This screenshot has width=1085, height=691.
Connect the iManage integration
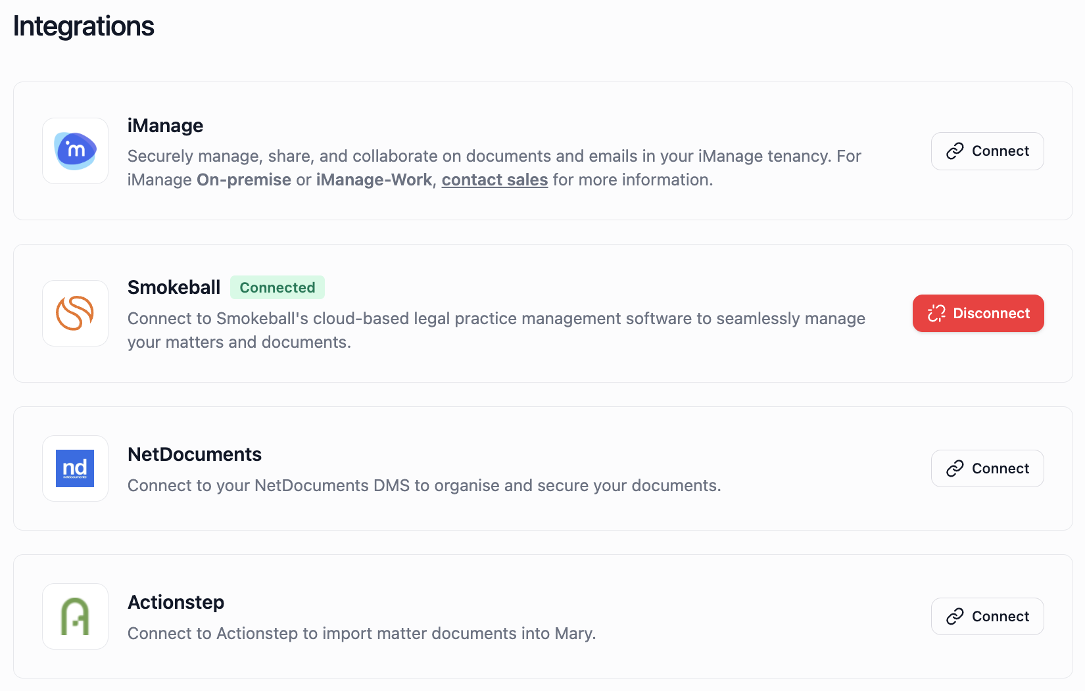coord(987,151)
